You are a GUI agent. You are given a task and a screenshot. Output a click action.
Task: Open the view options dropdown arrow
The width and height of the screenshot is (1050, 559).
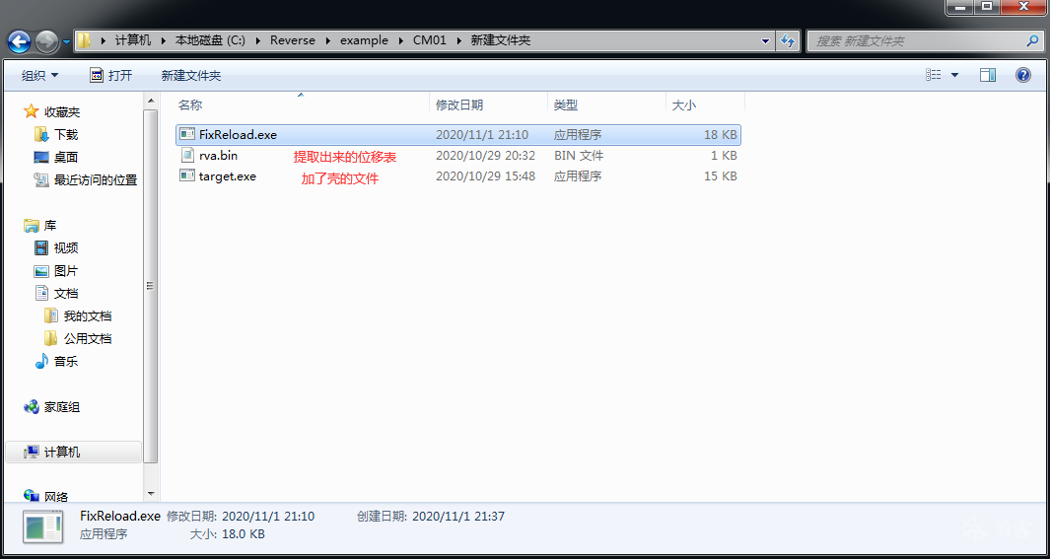click(x=955, y=75)
